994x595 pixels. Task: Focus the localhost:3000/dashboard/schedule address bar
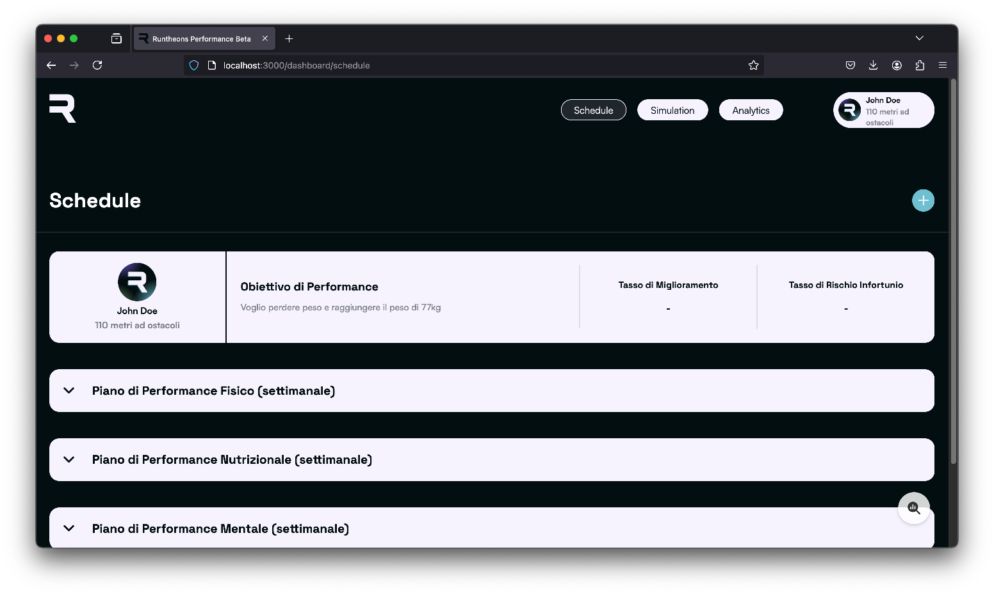pos(474,65)
